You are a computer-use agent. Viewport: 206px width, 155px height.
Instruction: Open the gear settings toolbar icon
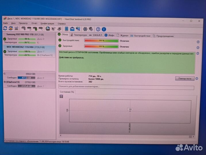(85, 29)
